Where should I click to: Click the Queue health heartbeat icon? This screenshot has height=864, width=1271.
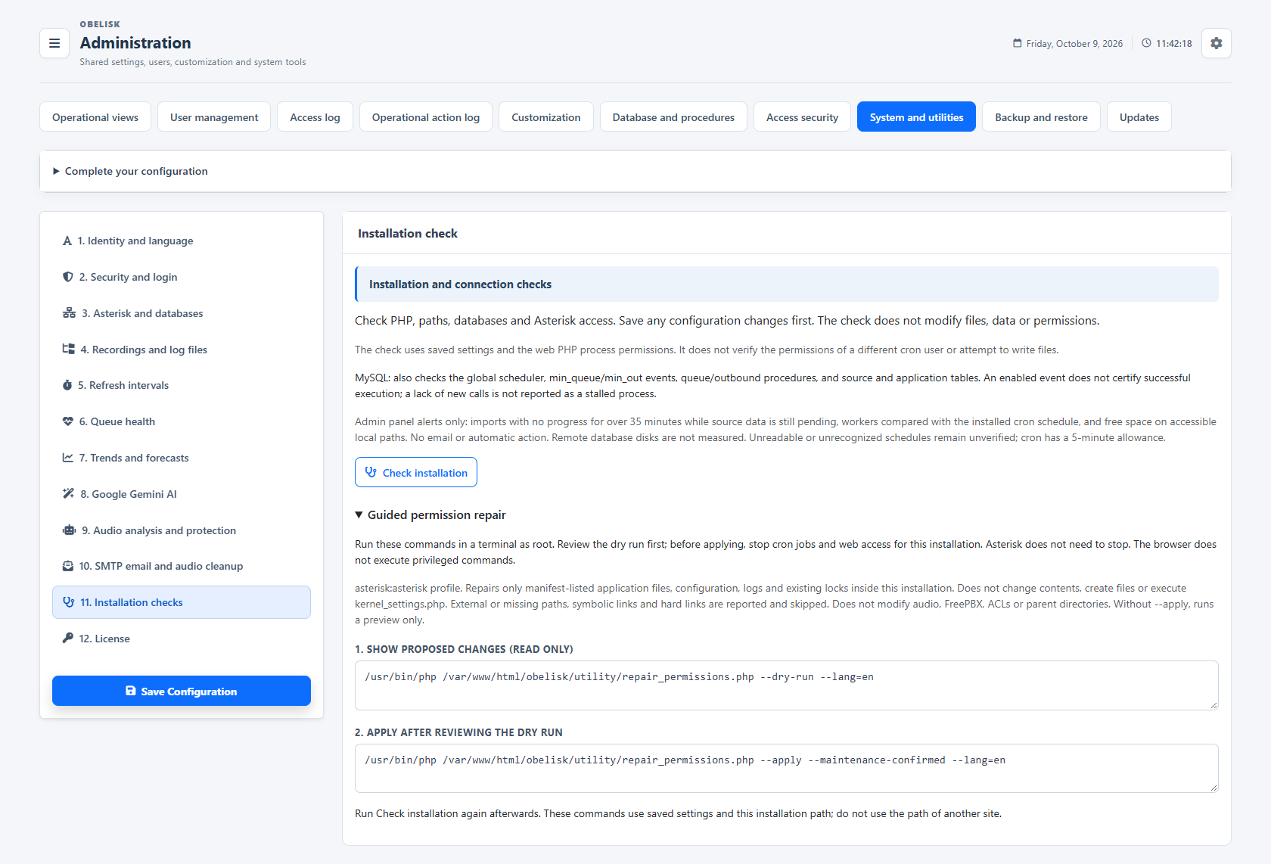click(68, 421)
